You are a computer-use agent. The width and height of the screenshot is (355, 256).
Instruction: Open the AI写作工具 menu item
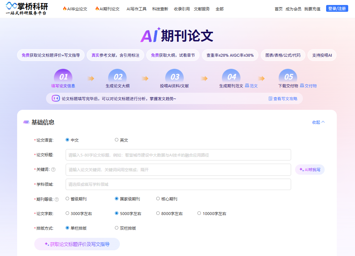(137, 9)
